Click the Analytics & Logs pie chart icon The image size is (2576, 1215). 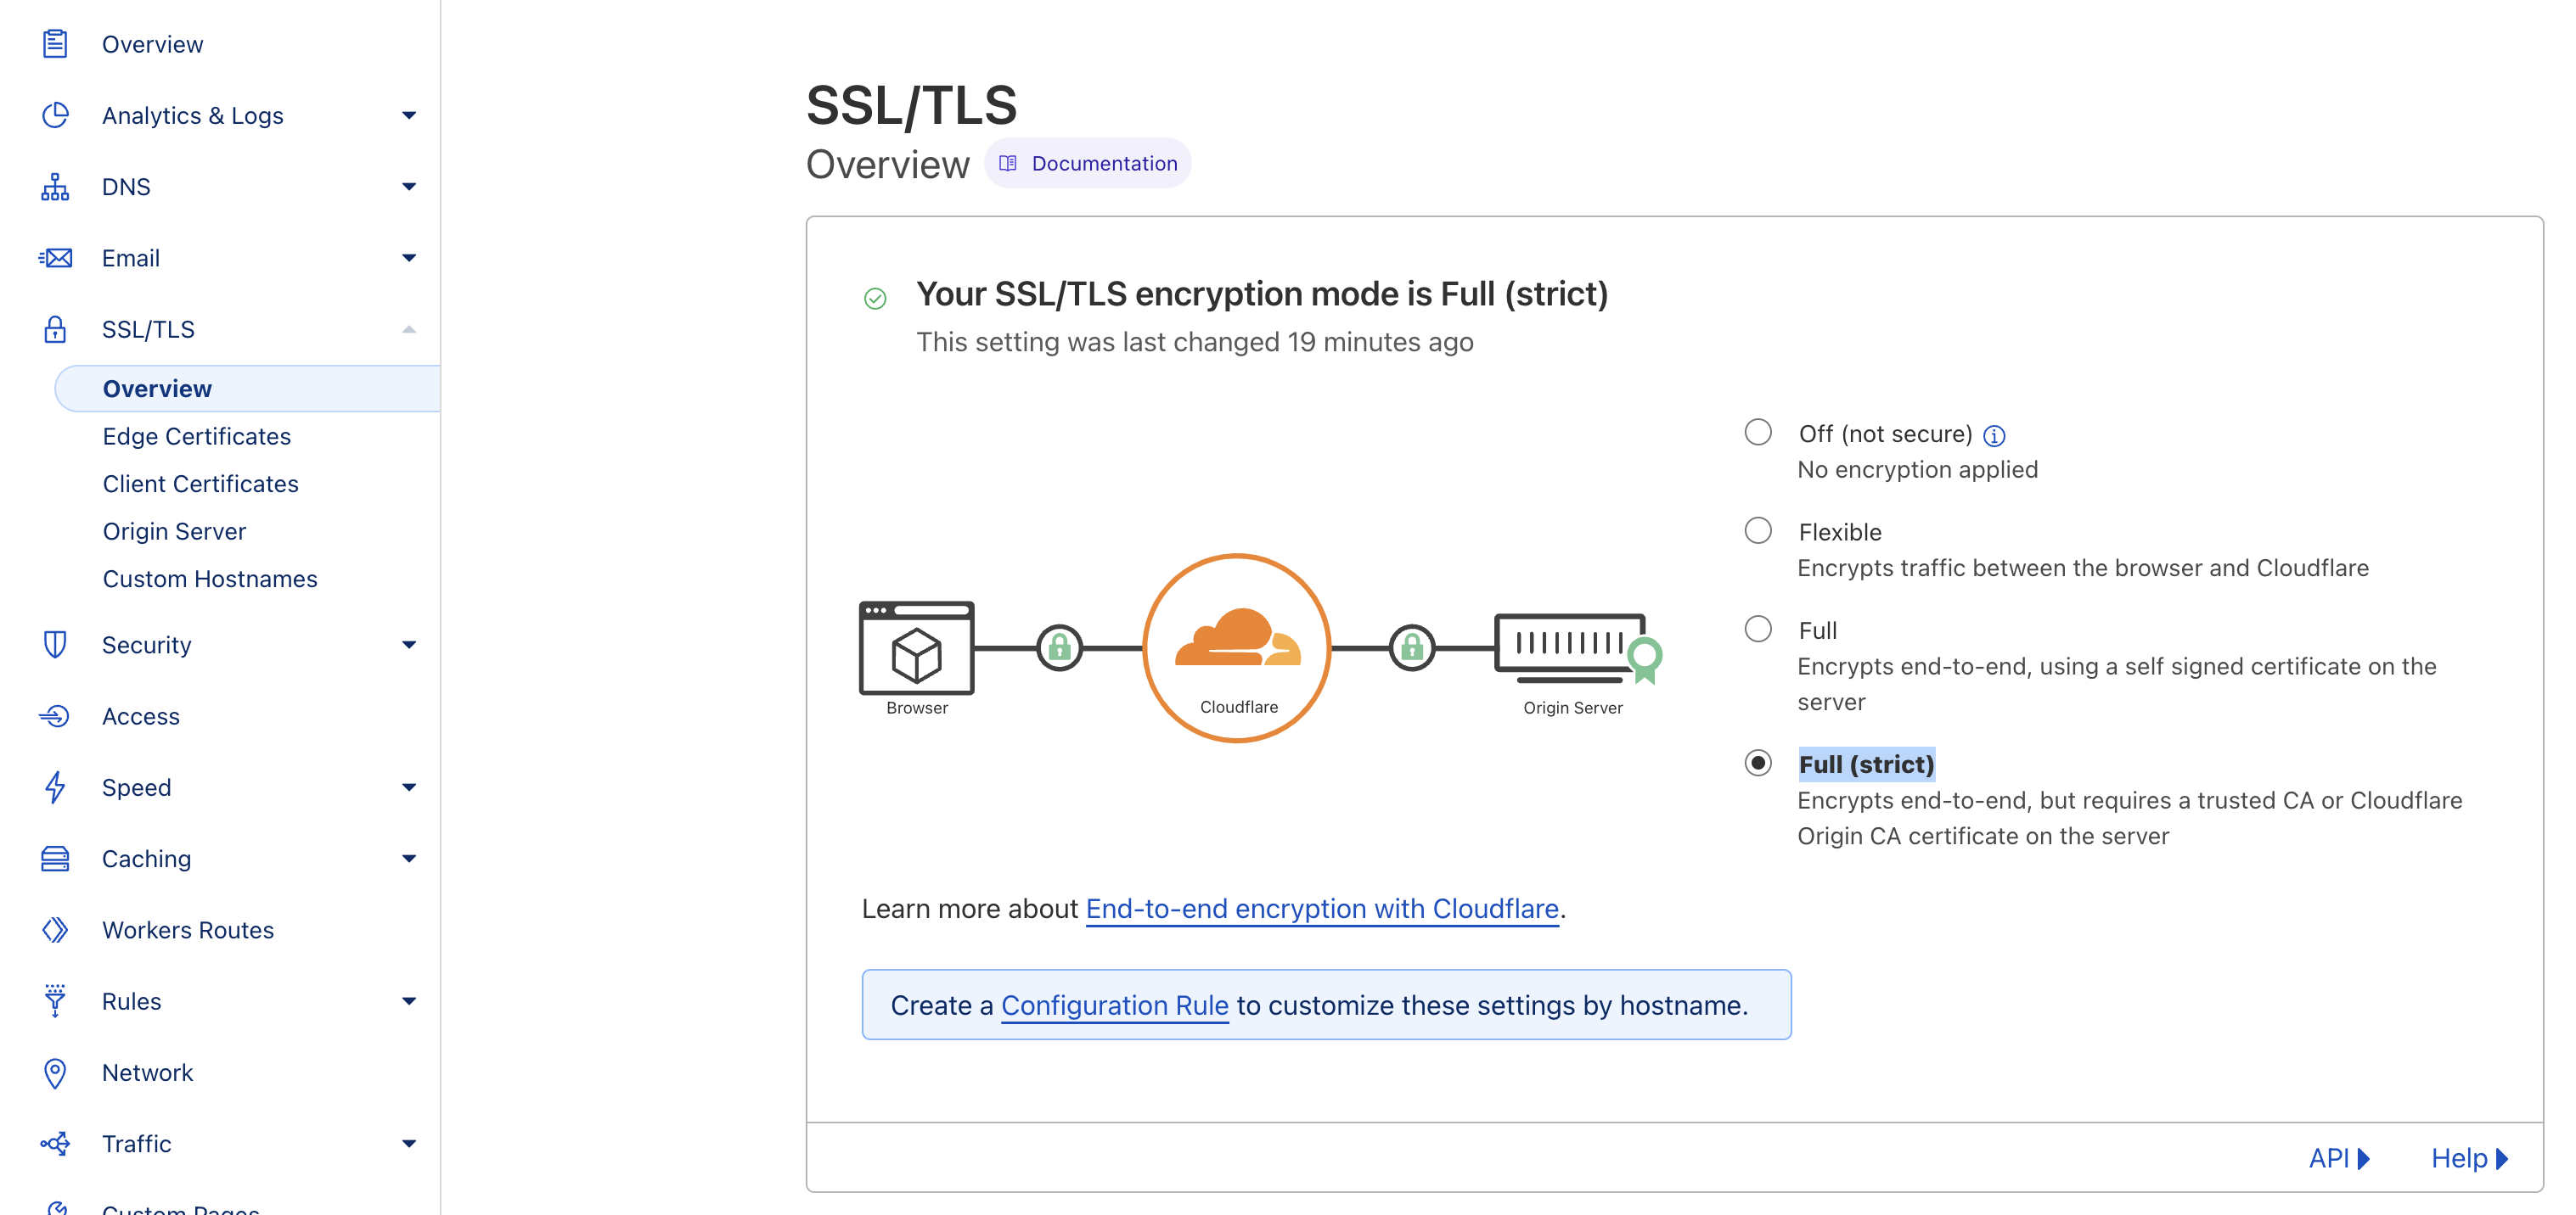(x=55, y=115)
